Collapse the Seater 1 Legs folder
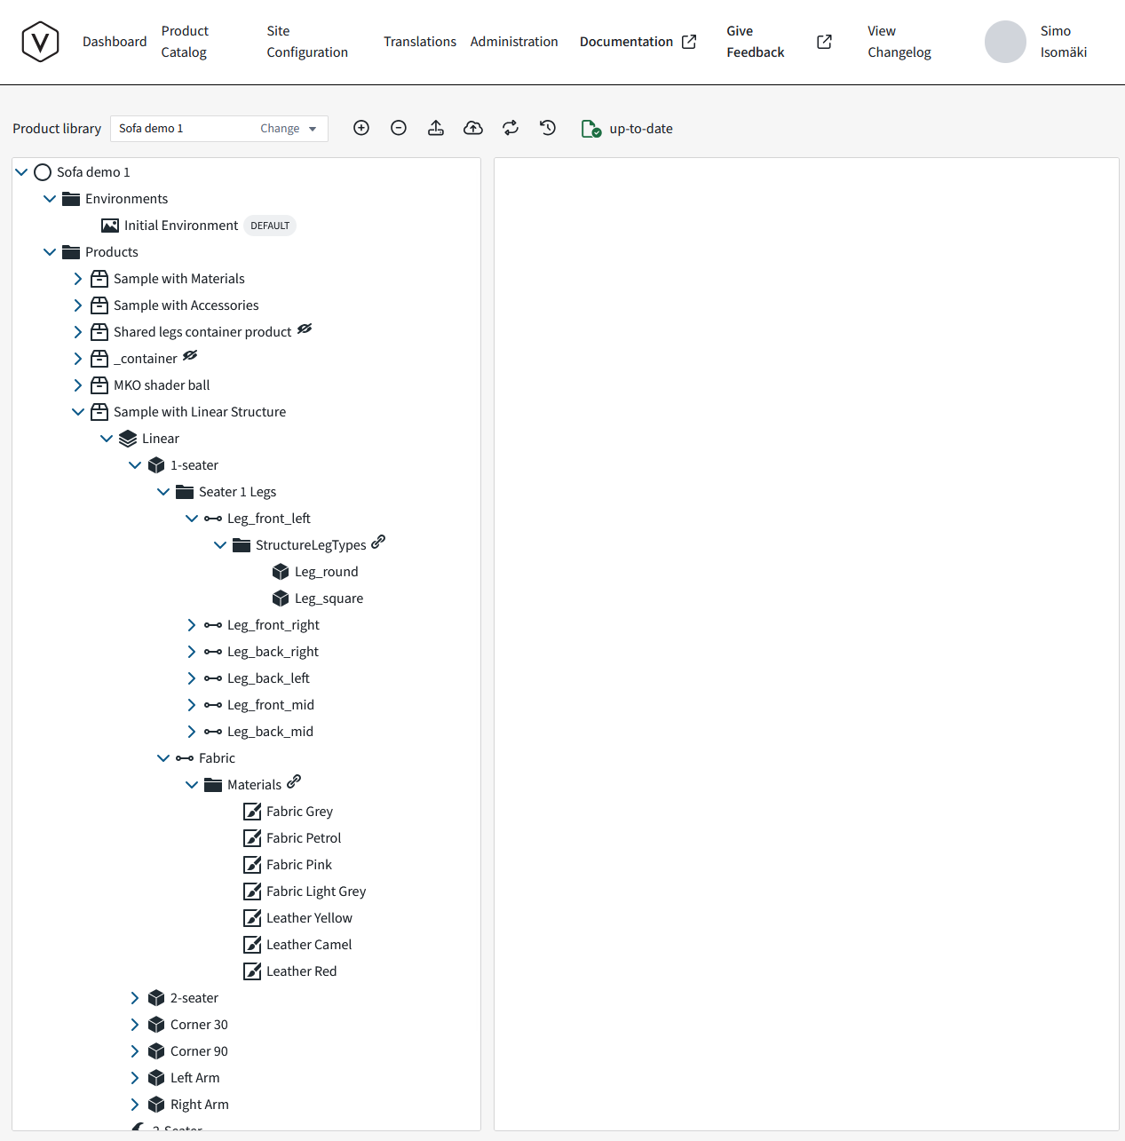Image resolution: width=1125 pixels, height=1141 pixels. click(163, 492)
